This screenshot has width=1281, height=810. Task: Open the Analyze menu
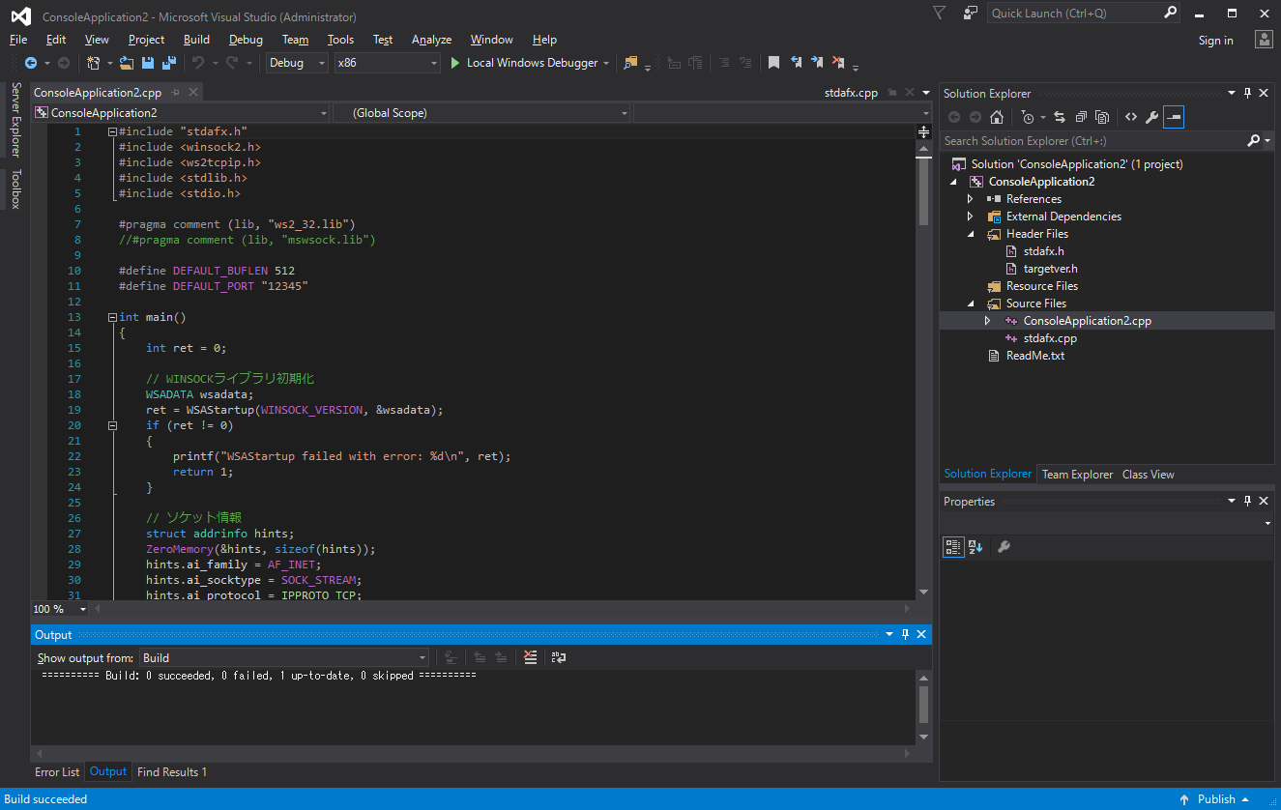pyautogui.click(x=431, y=40)
